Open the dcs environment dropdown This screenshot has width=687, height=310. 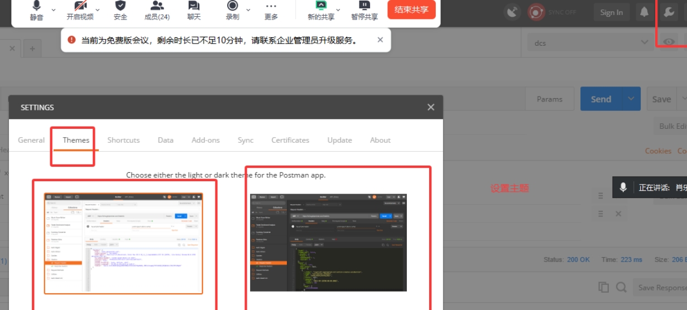[590, 42]
